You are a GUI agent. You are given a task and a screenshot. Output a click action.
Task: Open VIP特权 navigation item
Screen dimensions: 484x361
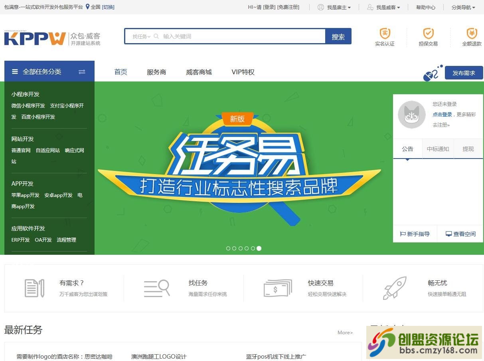[243, 72]
